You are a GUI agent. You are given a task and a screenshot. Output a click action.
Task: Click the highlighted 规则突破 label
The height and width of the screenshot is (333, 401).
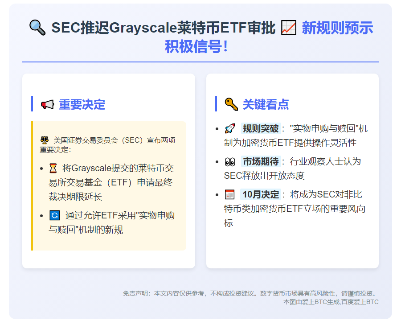point(261,128)
